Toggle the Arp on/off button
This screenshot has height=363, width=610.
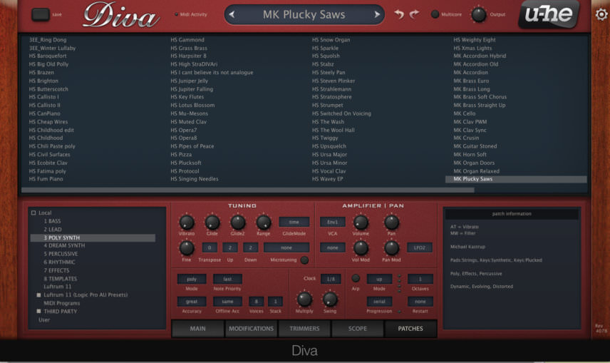point(355,278)
